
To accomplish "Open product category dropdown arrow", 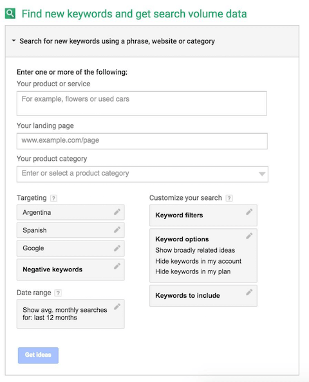I will tap(262, 174).
